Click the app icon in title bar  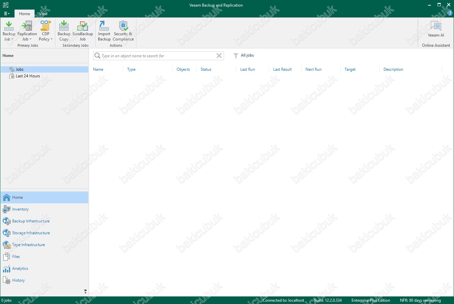(x=6, y=5)
